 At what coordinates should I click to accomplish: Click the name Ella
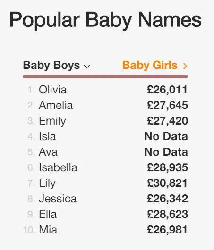pyautogui.click(x=48, y=214)
